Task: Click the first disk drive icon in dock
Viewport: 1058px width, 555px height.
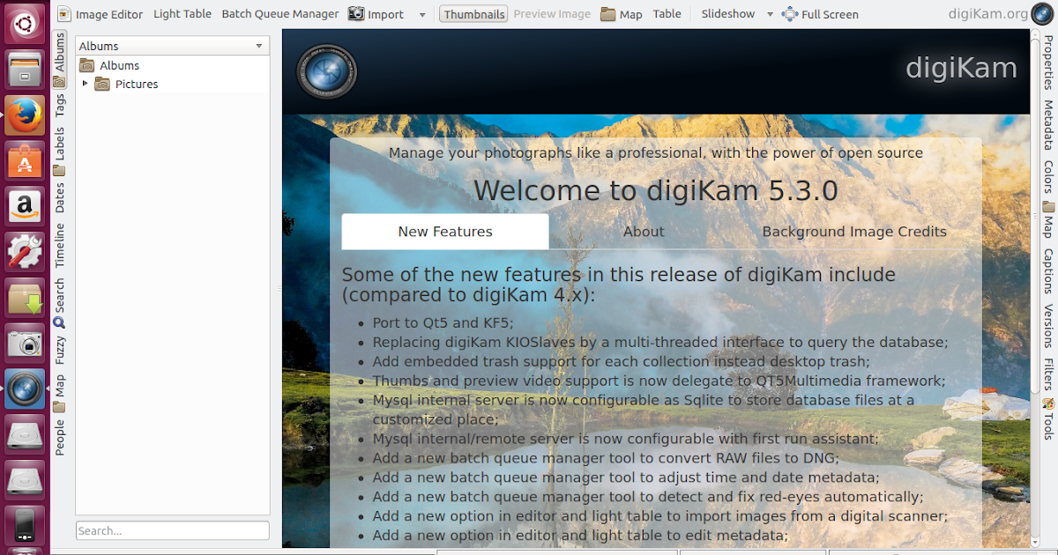Action: [25, 434]
